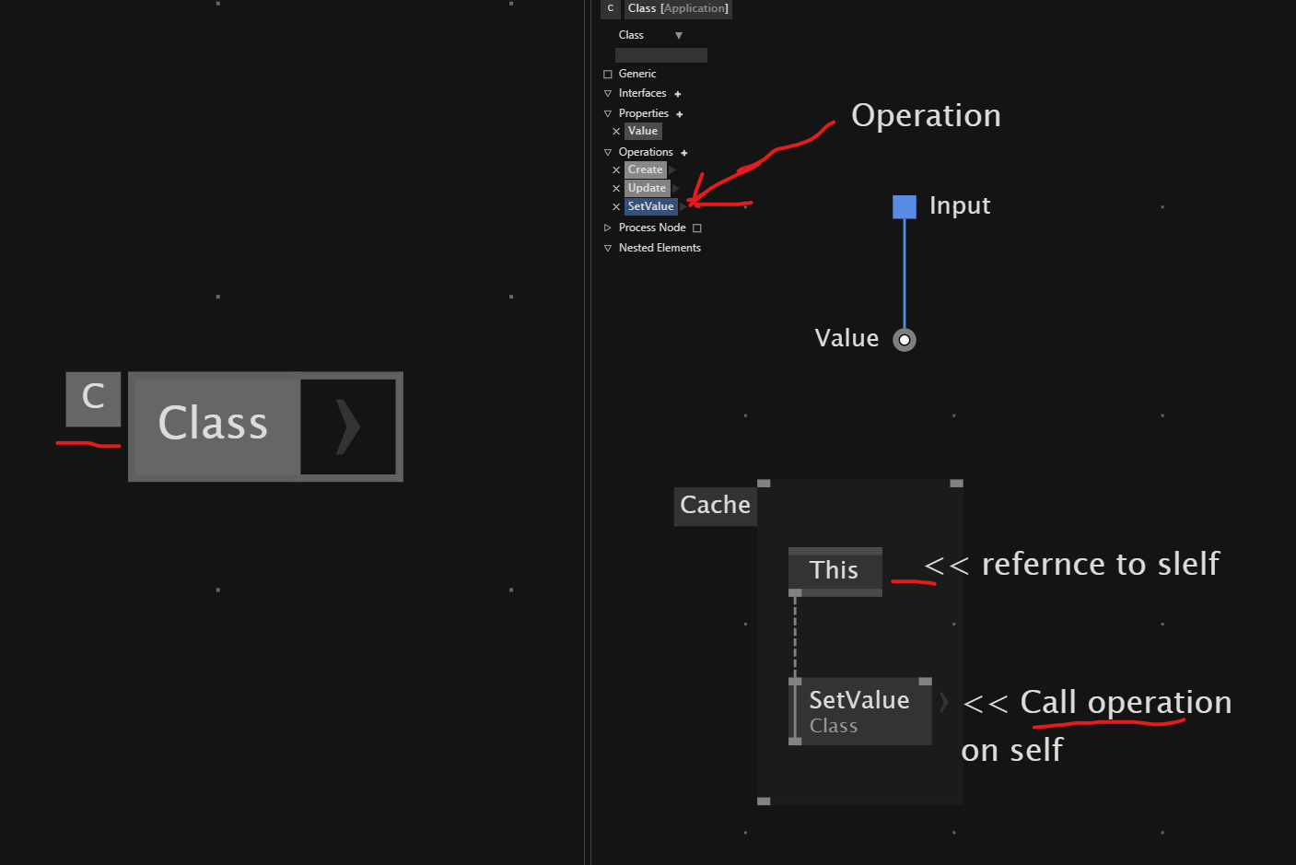Add a new operation with plus icon

coord(683,153)
